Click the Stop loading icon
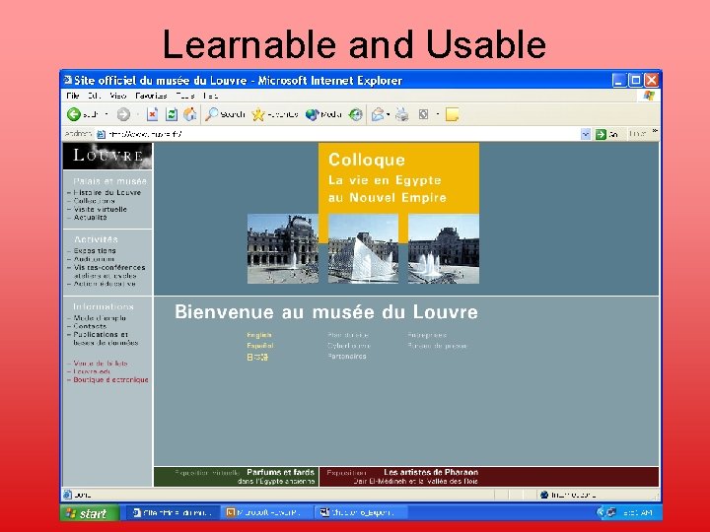The image size is (710, 532). point(152,114)
